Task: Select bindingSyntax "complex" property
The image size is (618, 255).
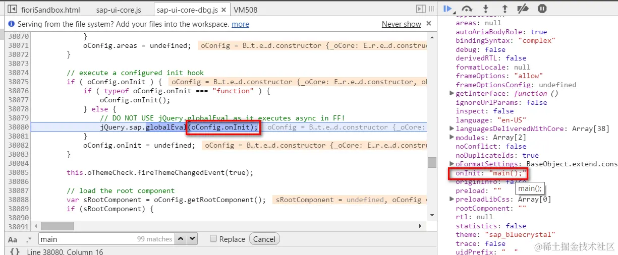Action: [504, 40]
